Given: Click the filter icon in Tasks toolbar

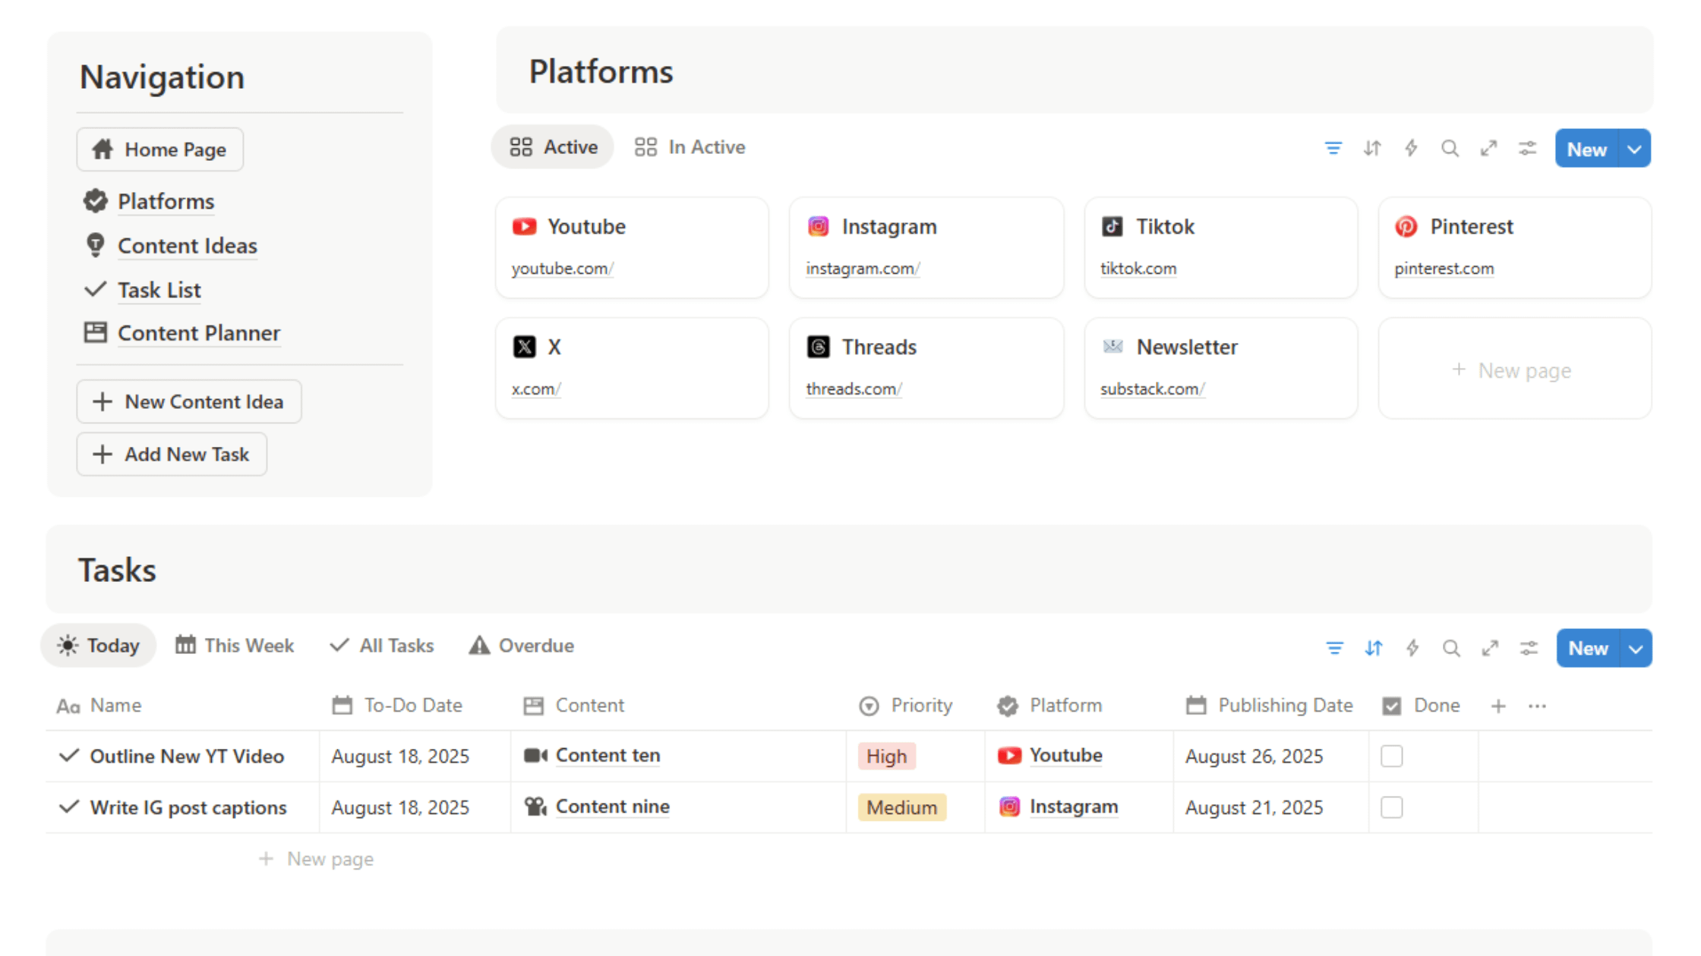Looking at the screenshot, I should pos(1334,648).
